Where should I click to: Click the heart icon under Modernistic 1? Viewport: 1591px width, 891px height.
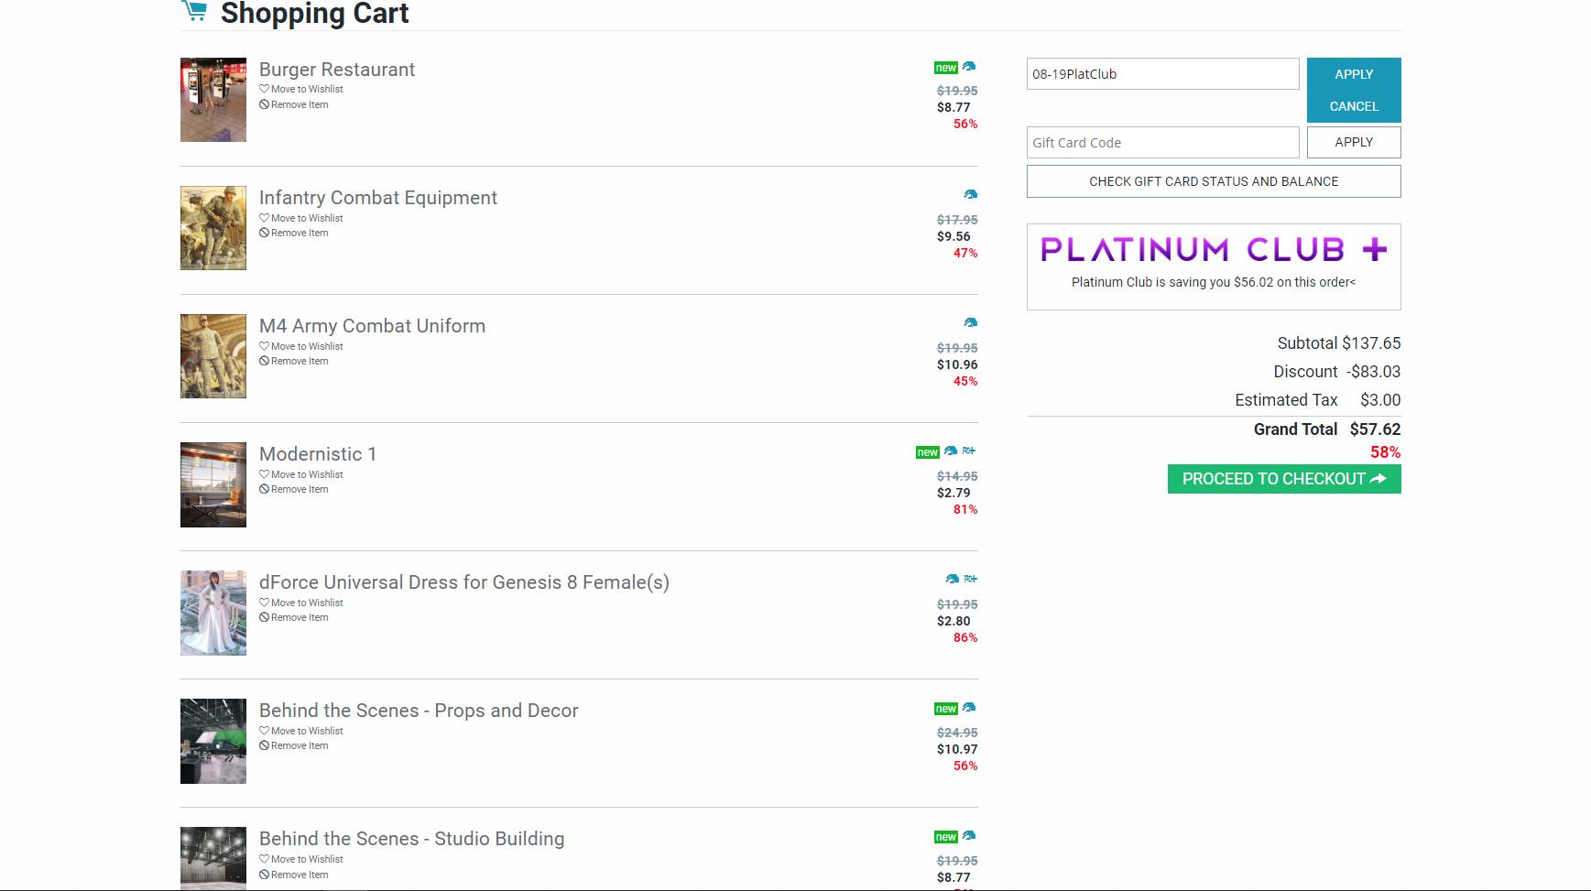tap(264, 474)
